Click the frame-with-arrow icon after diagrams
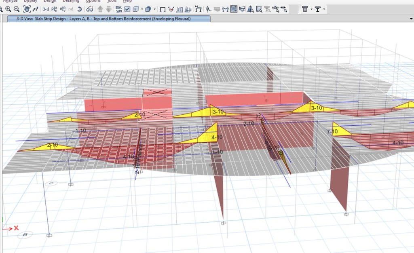Viewport: 414px width, 253px height. tap(198, 9)
